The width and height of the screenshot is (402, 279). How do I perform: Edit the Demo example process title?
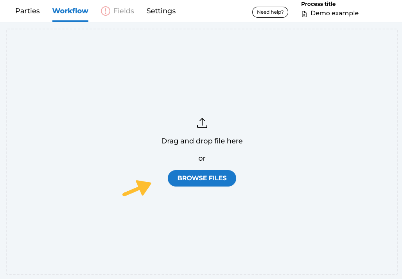coord(334,13)
